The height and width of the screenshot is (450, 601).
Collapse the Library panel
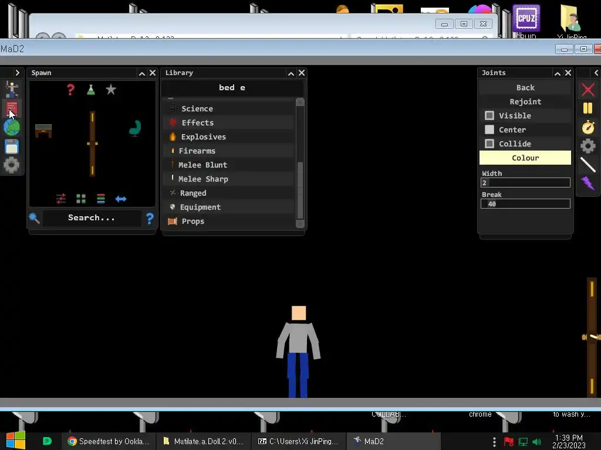291,73
